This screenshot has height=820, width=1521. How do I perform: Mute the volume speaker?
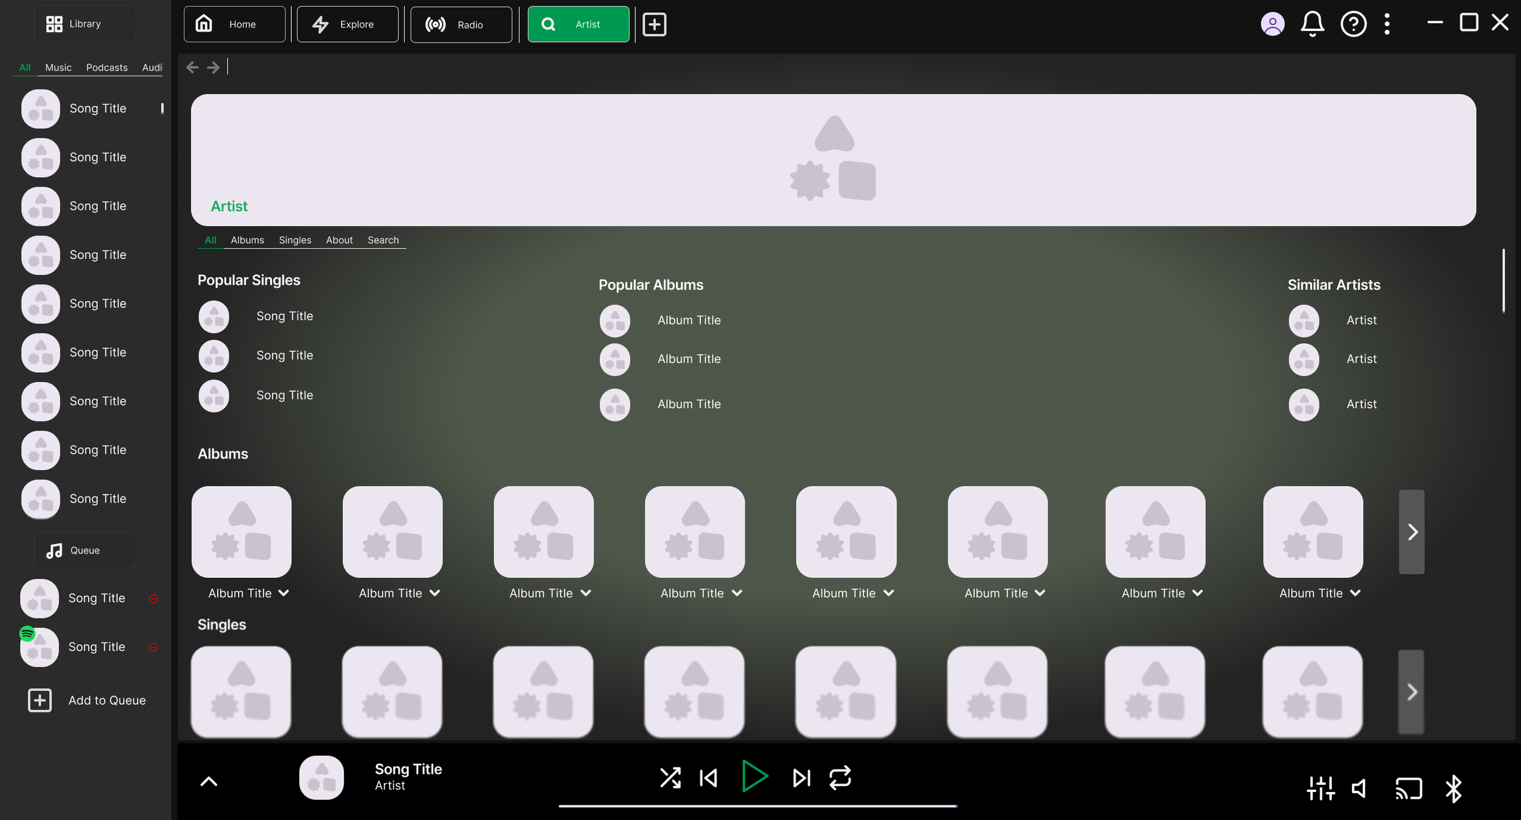tap(1359, 789)
